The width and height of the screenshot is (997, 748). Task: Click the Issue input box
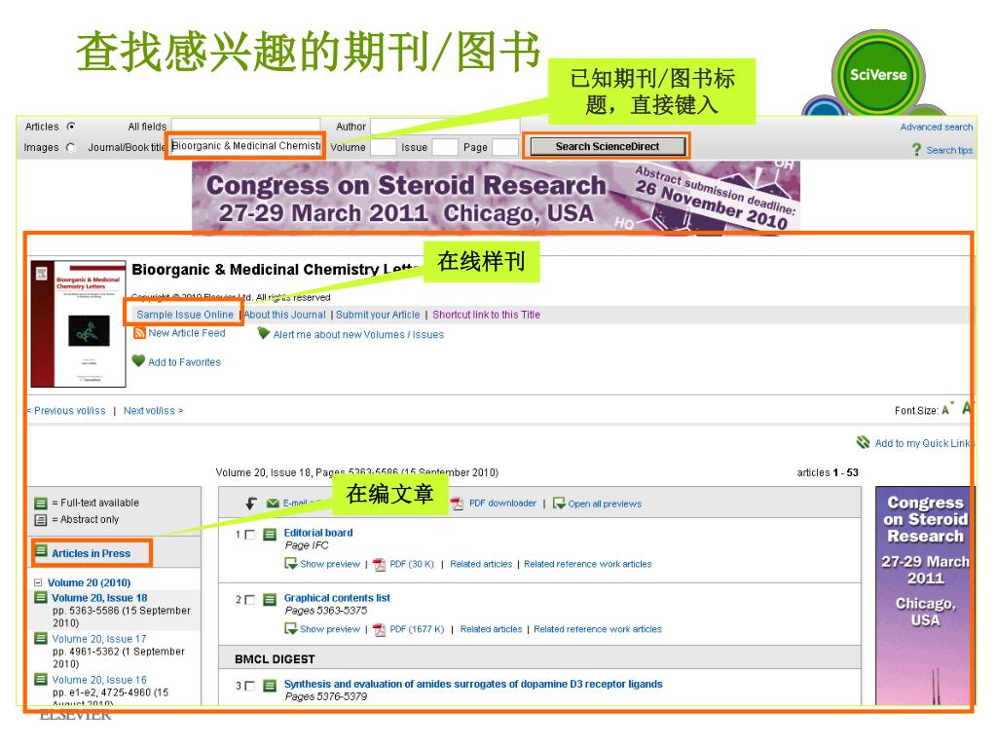[445, 147]
